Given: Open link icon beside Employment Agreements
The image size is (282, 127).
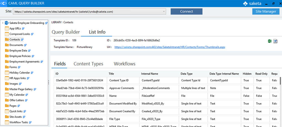Looking at the screenshot, I should (42, 61).
